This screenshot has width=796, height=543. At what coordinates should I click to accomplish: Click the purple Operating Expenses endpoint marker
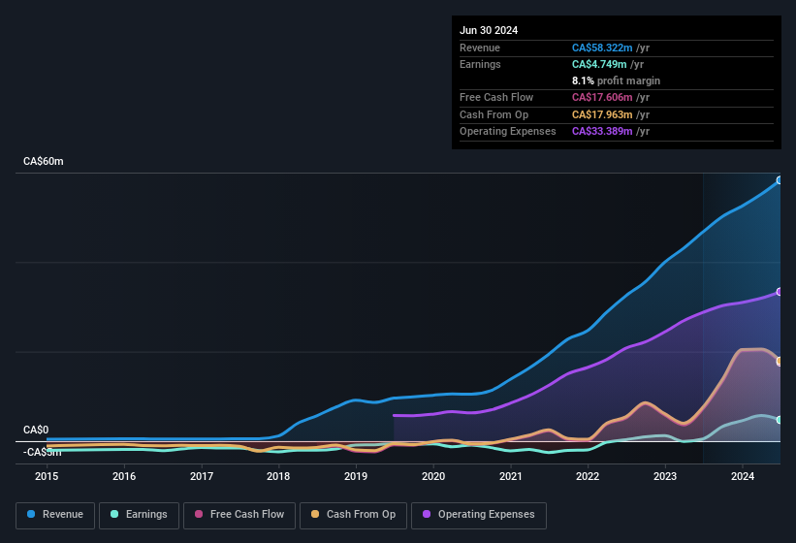click(780, 292)
